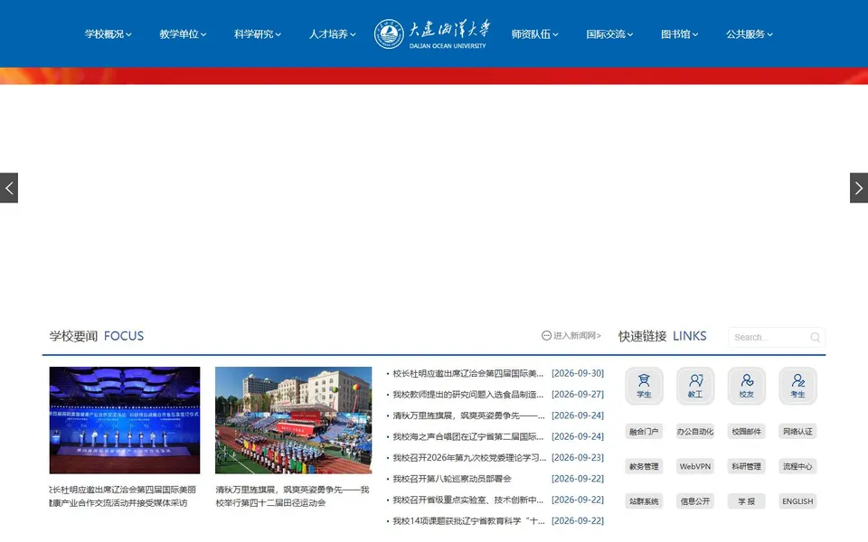Image resolution: width=868 pixels, height=542 pixels.
Task: Open the 考生 applicant portal icon
Action: (797, 386)
